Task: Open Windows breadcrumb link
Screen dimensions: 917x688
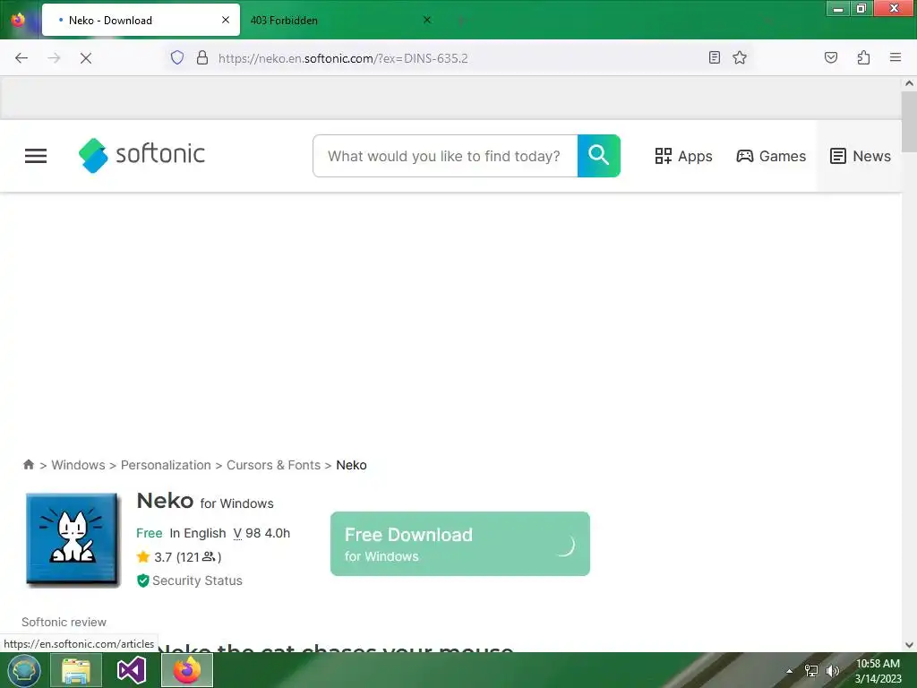Action: (79, 465)
